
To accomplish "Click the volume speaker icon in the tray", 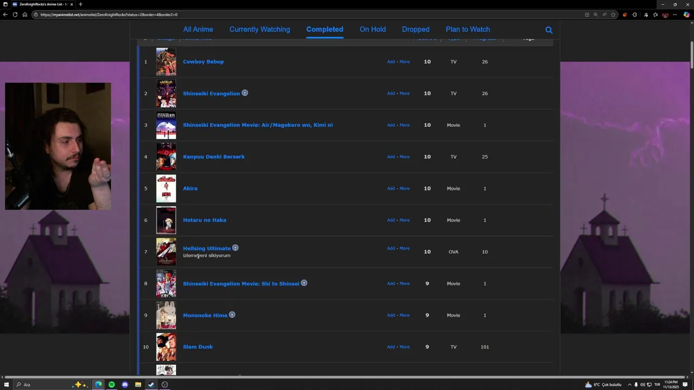I will click(642, 385).
